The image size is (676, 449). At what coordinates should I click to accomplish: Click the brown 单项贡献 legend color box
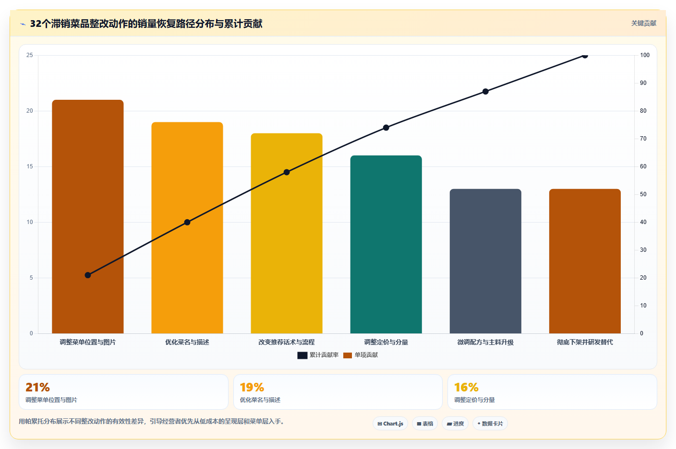pyautogui.click(x=348, y=355)
